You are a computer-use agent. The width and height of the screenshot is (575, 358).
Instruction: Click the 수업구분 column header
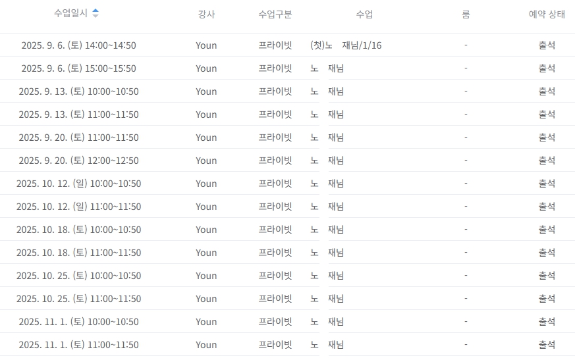(x=275, y=14)
